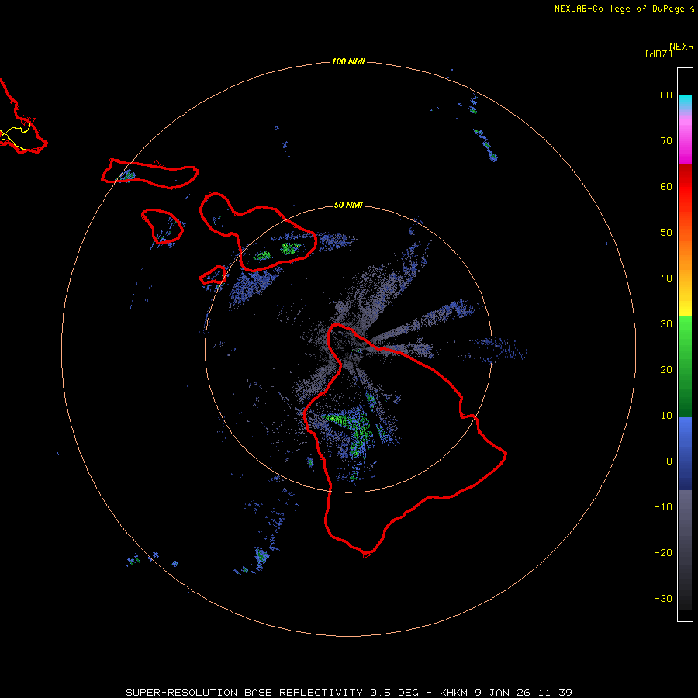The image size is (698, 698).
Task: Click the 40 value on the dBZ scale
Action: (666, 278)
